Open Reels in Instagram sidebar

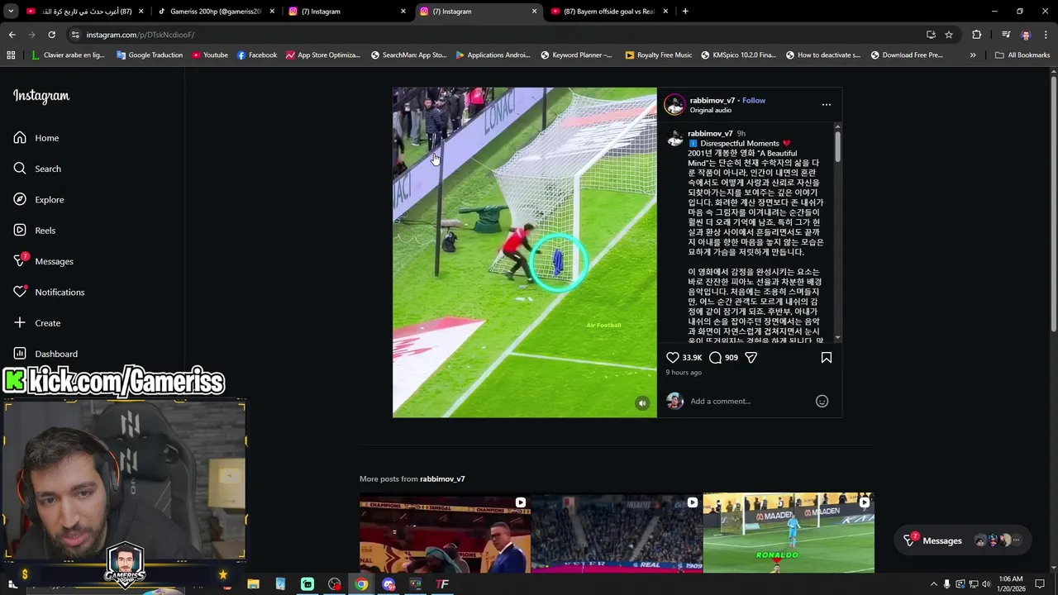point(35,231)
